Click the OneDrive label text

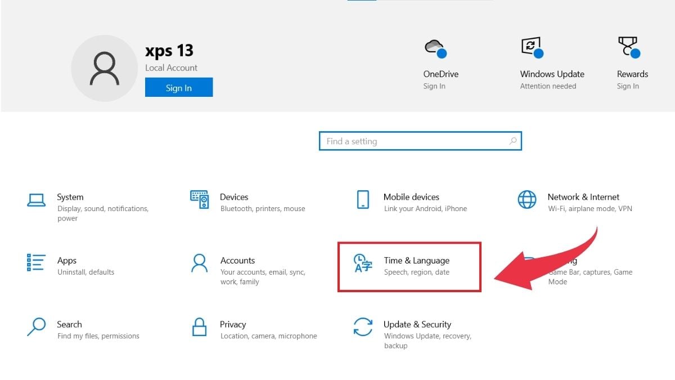[x=441, y=74]
